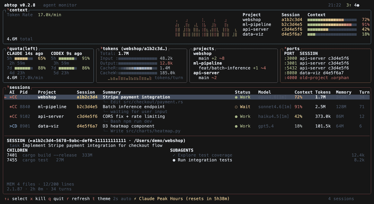Click the tokens/turn mini sparkline
Viewport: 374px width, 204px height.
point(130,78)
